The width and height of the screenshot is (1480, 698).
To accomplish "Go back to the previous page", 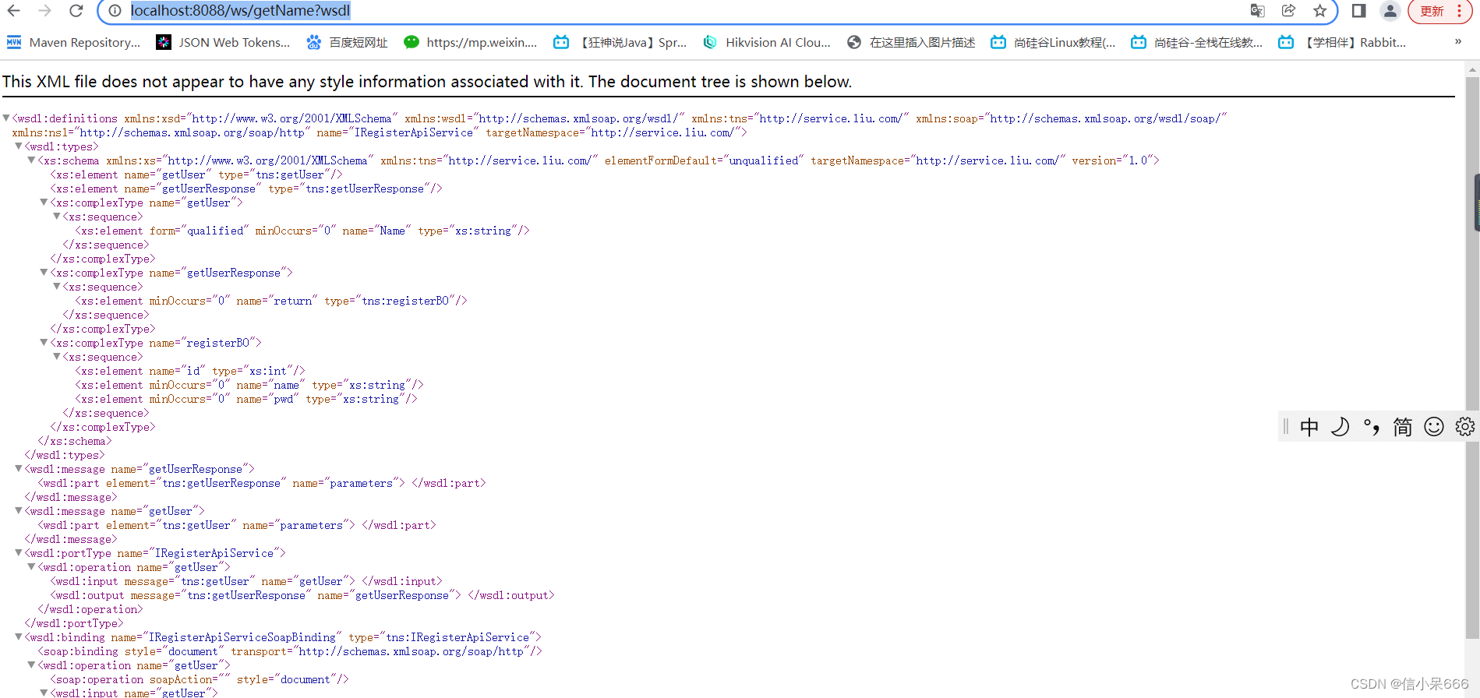I will [x=14, y=11].
